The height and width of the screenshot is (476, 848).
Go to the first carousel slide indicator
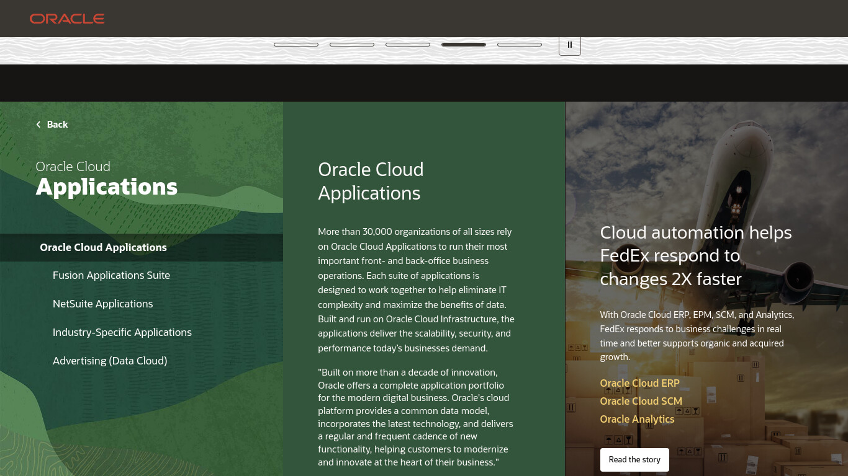tap(296, 45)
